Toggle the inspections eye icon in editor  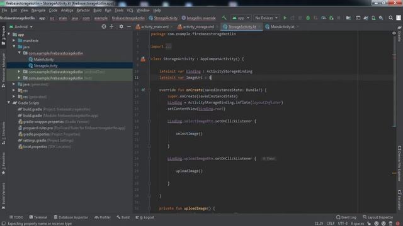click(x=394, y=33)
